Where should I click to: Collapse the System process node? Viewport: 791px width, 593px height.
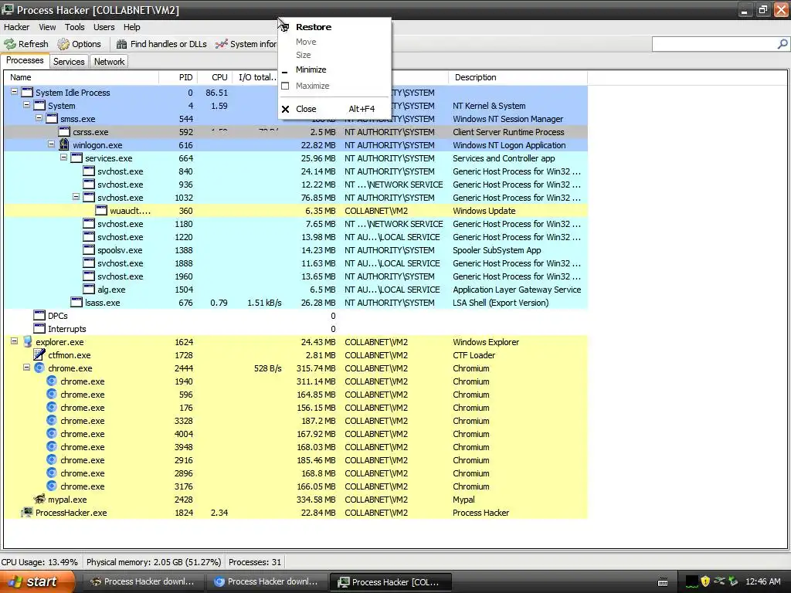pos(27,105)
